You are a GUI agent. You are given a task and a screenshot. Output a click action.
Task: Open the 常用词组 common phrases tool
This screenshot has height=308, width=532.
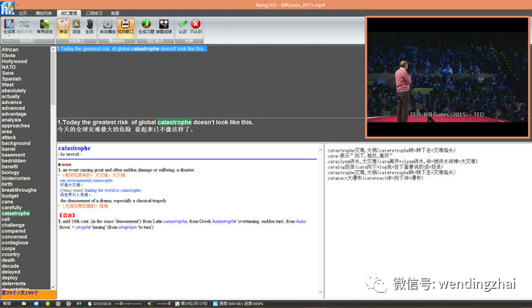44,27
